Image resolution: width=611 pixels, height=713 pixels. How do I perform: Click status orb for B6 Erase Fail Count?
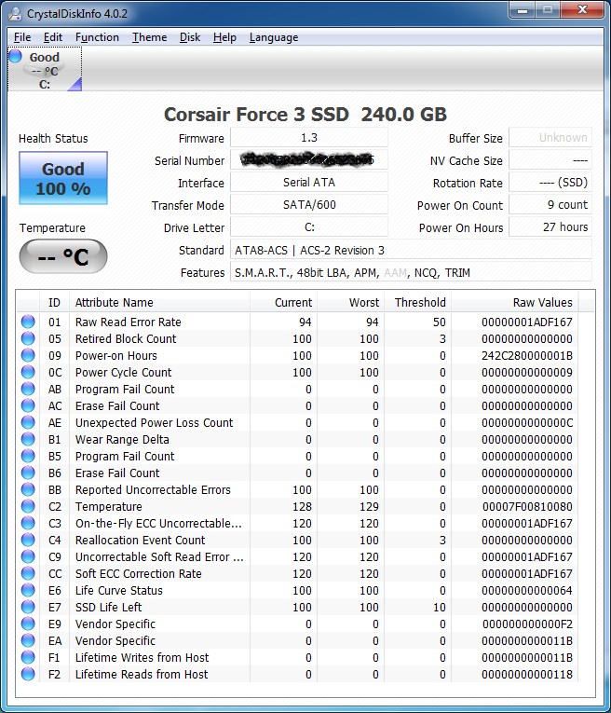pos(28,473)
